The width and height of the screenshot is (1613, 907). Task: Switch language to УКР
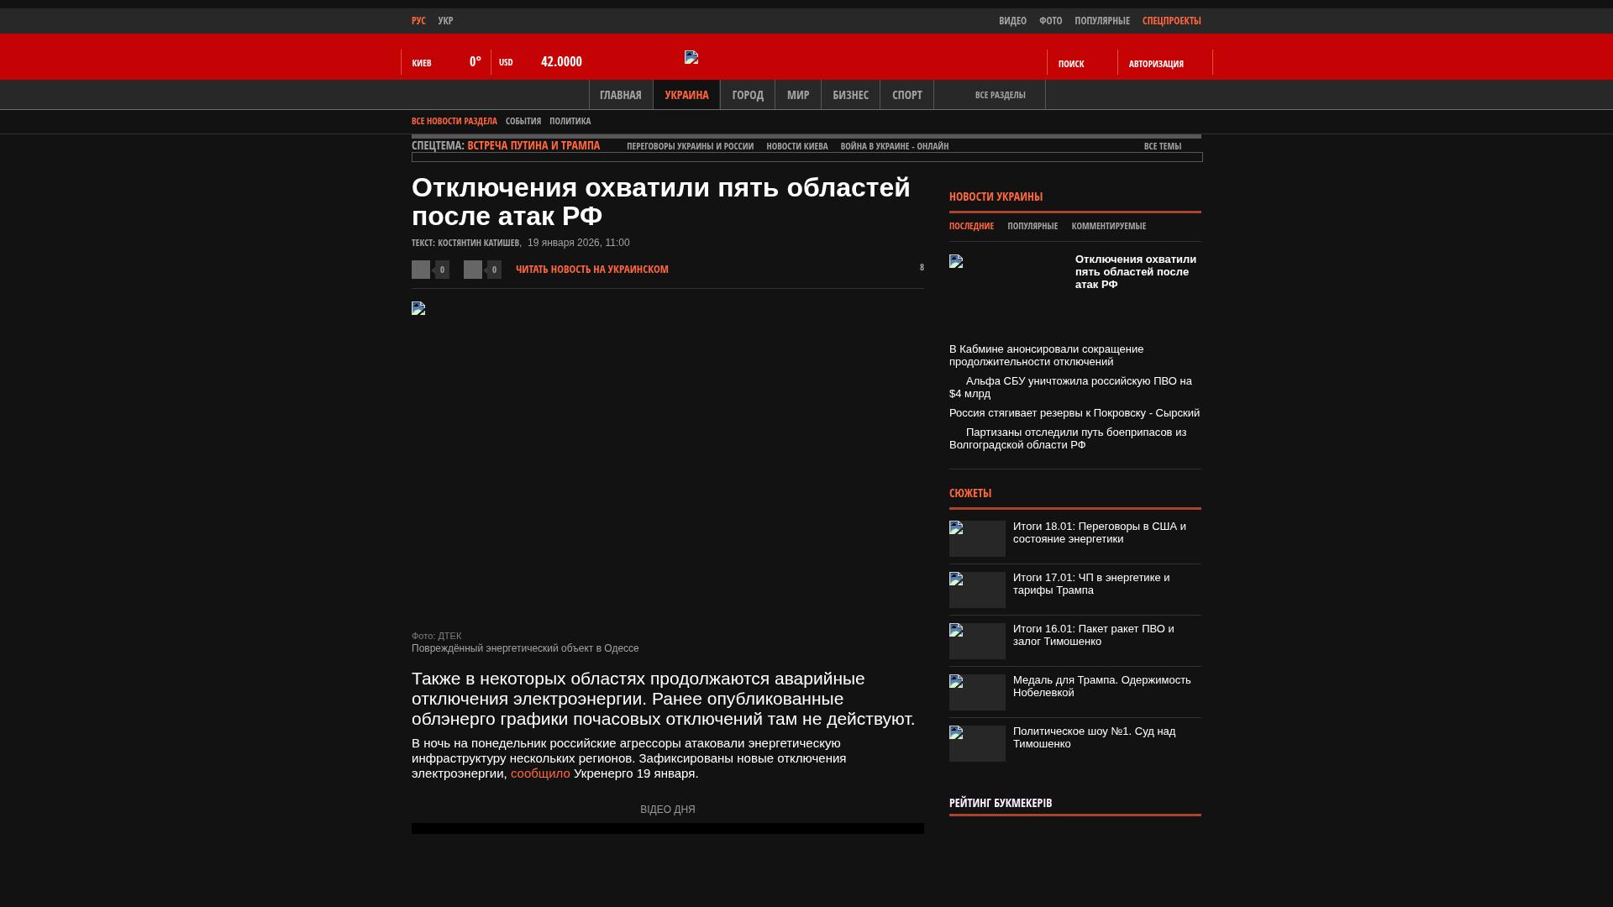[445, 20]
